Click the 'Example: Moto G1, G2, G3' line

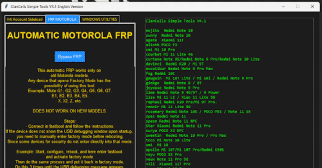pyautogui.click(x=70, y=91)
